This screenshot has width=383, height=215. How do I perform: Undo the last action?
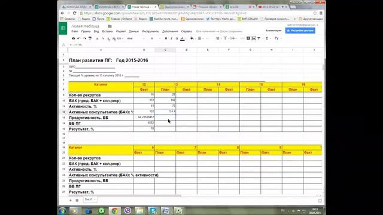coord(79,38)
